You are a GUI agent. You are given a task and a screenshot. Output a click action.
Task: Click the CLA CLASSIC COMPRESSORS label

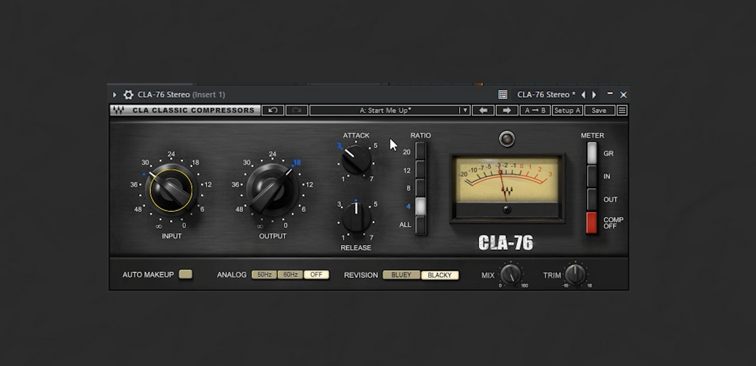(x=193, y=110)
